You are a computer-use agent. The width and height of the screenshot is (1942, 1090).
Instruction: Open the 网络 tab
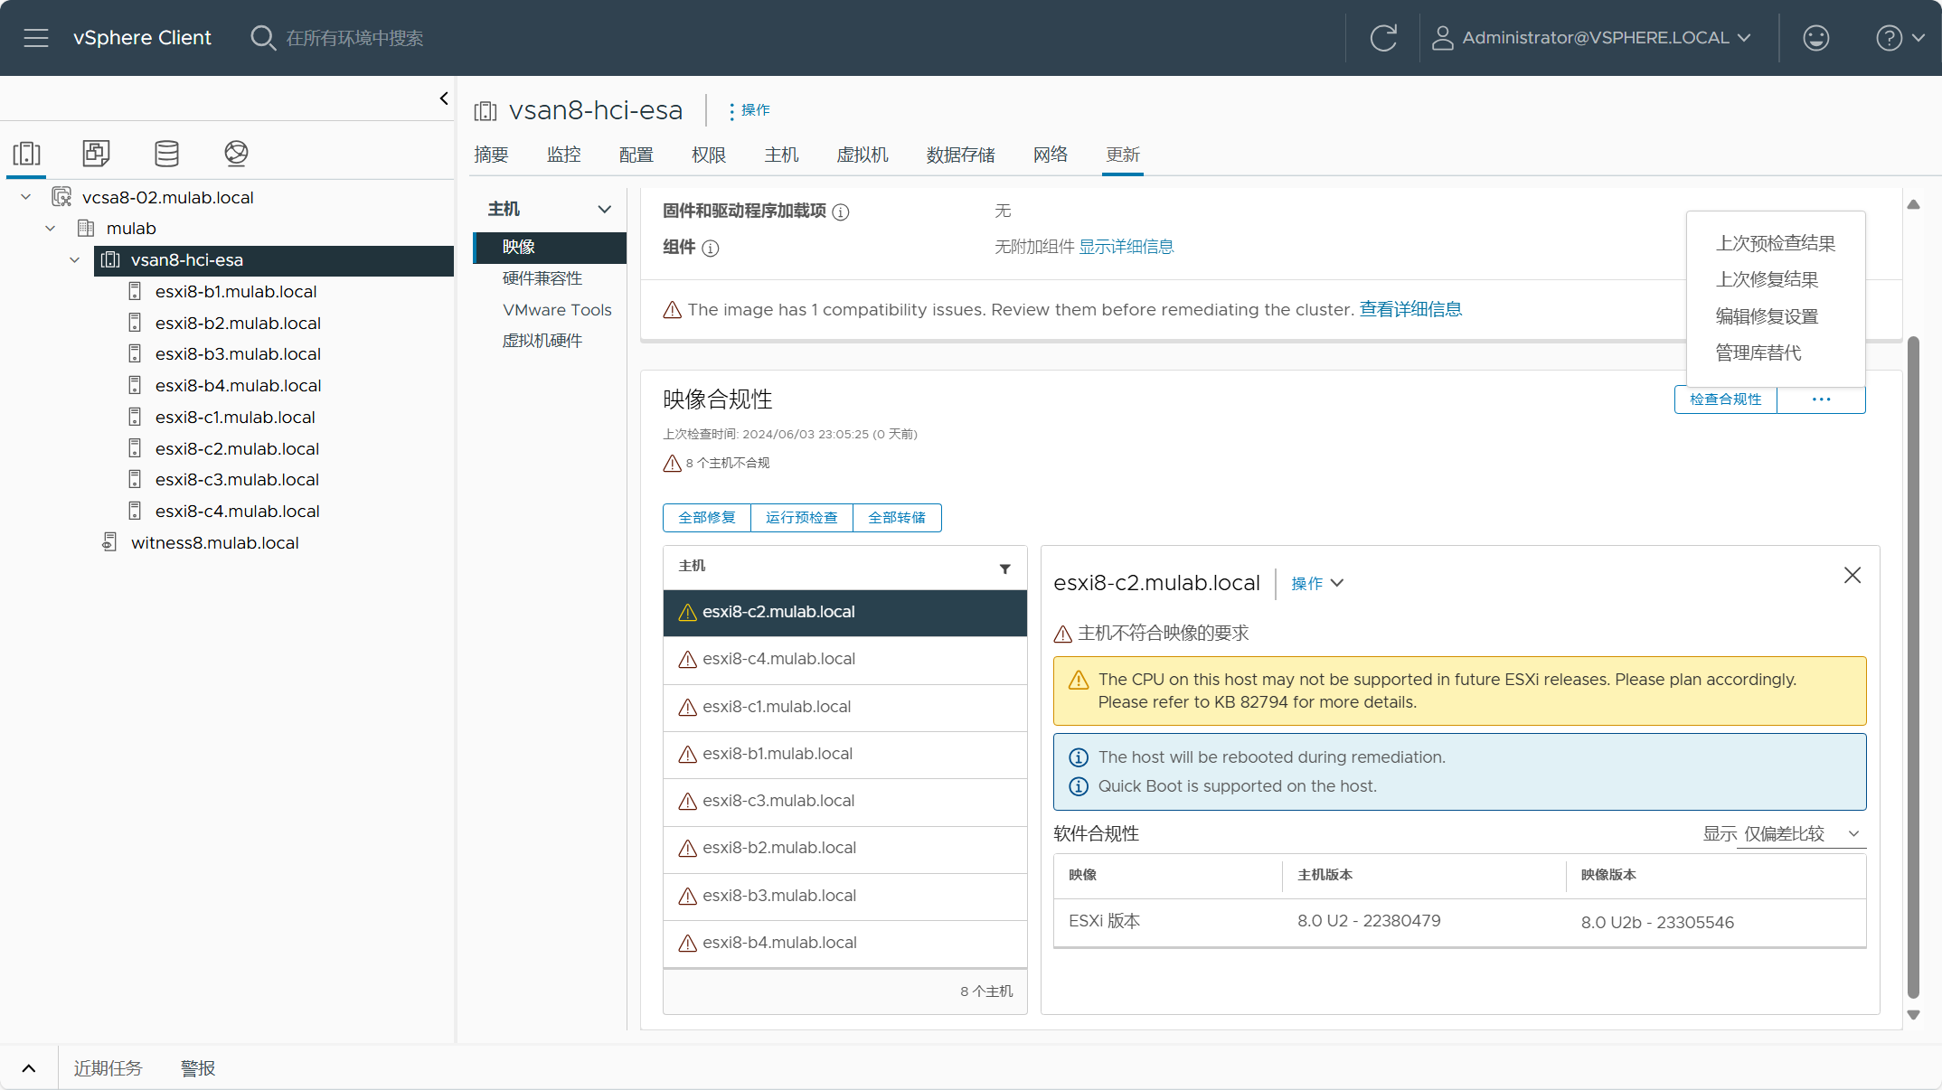(x=1051, y=155)
